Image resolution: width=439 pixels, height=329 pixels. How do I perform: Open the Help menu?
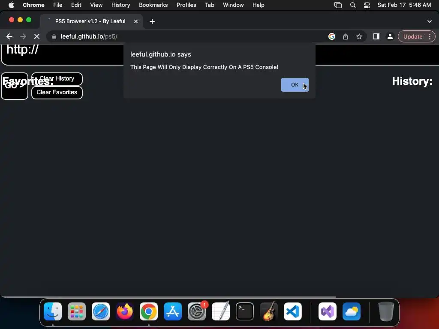[x=258, y=5]
